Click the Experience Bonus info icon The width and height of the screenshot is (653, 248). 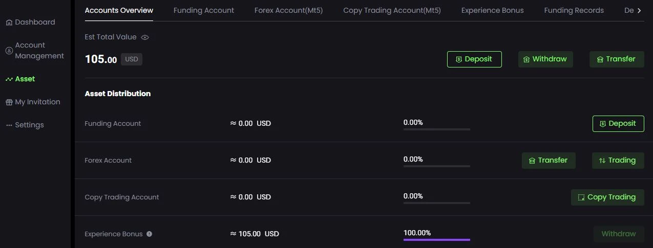coord(149,234)
